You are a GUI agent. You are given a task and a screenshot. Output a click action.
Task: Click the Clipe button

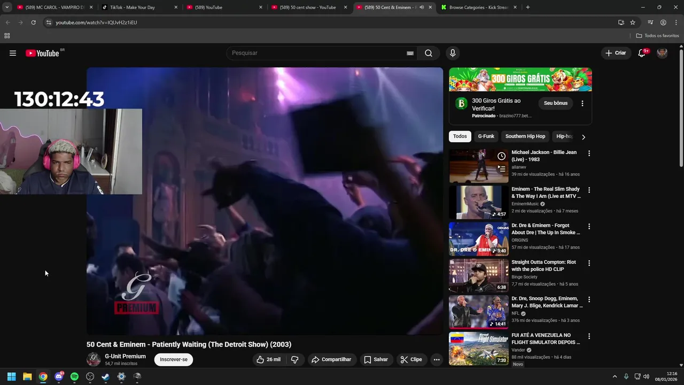coord(411,359)
